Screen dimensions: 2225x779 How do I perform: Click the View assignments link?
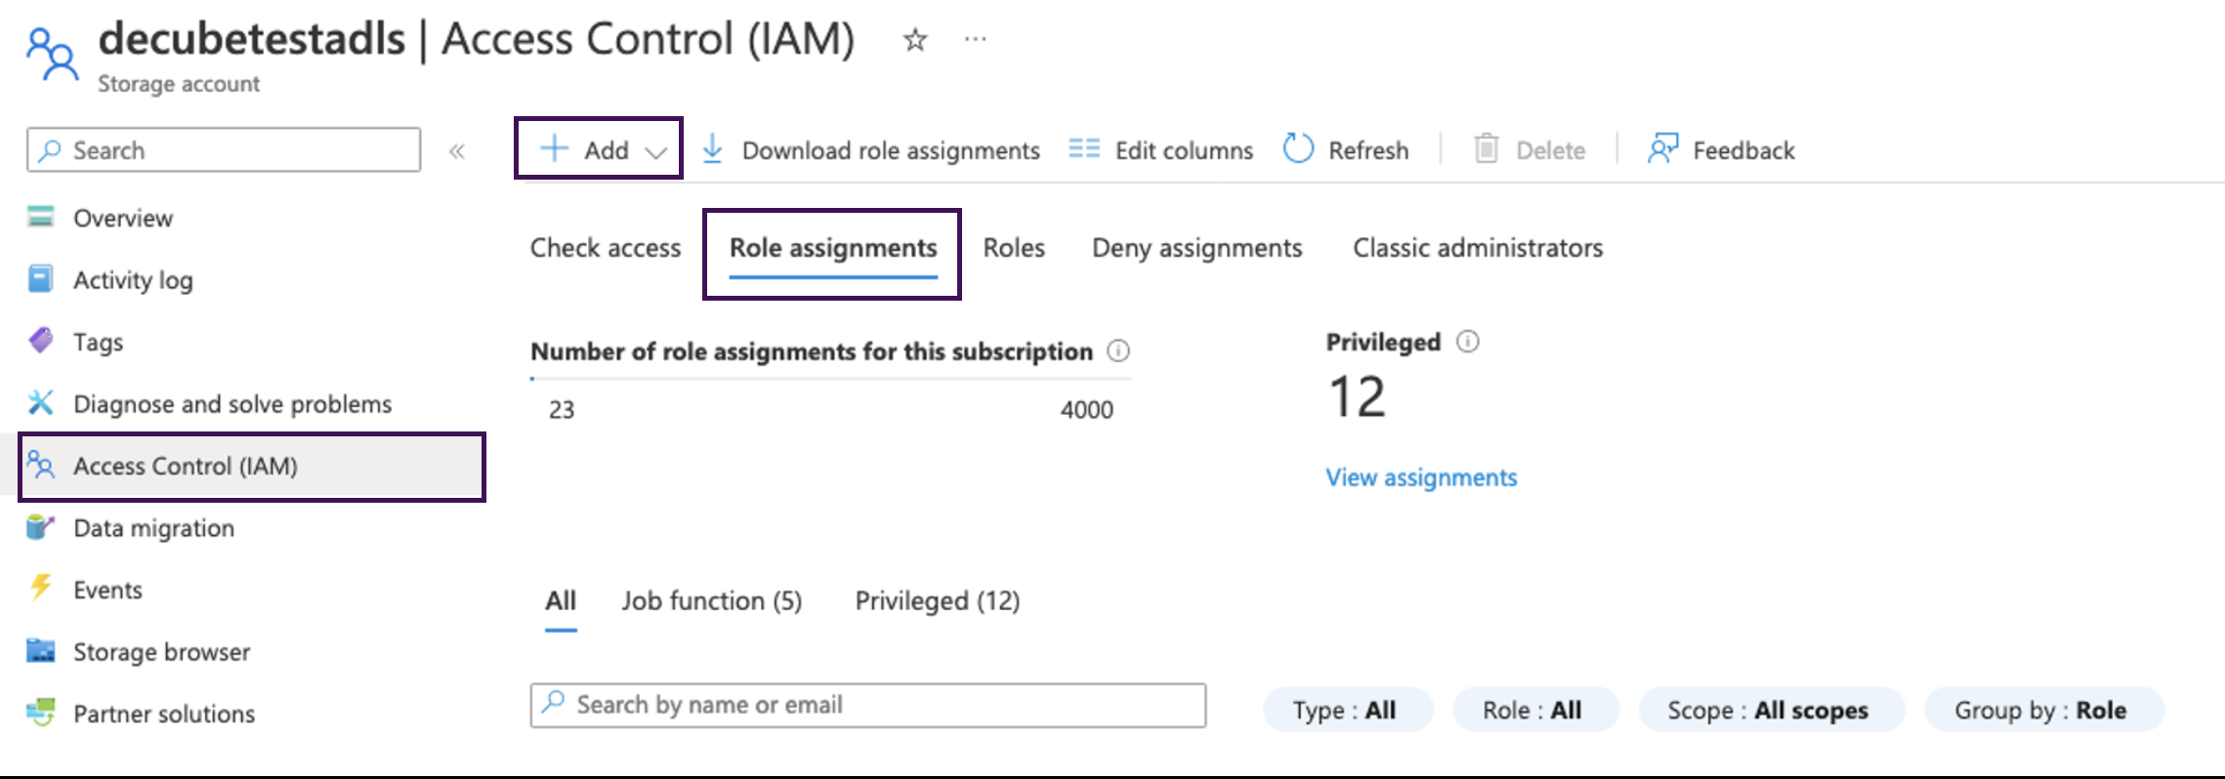[1420, 477]
